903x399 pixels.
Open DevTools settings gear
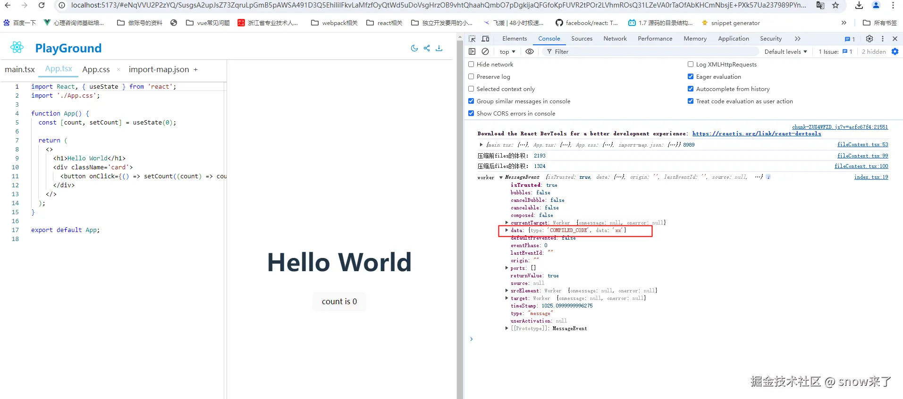(869, 39)
